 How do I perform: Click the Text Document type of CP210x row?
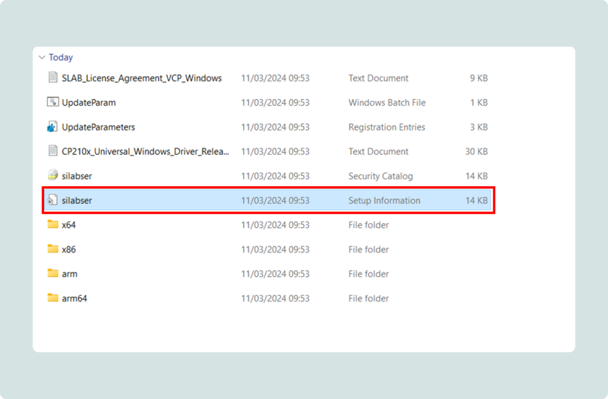378,152
